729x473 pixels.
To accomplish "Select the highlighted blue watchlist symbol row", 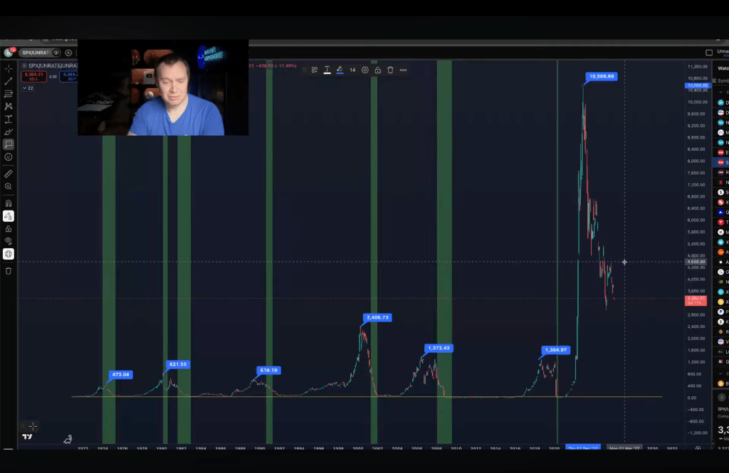I will click(721, 163).
